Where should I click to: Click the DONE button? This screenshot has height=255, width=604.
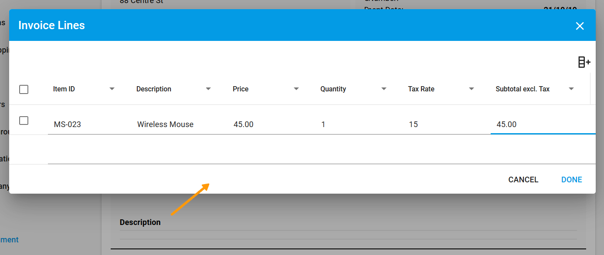click(571, 179)
